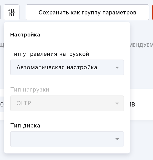
Task: Click the partially visible 'МЕНДУЕМ' column header
Action: (x=142, y=45)
